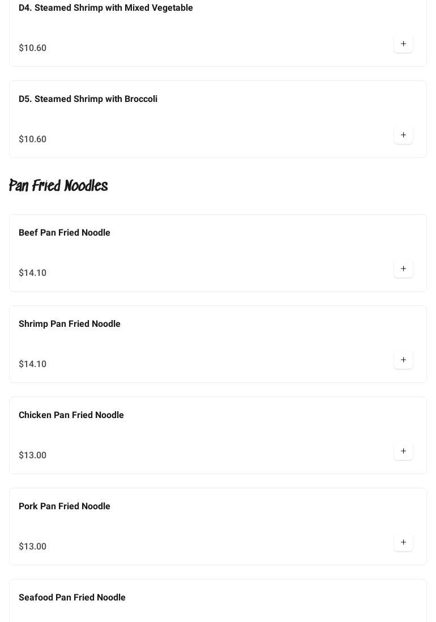Open D4 Steamed Shrimp with Mixed Vegetable item
The height and width of the screenshot is (622, 436).
106,8
